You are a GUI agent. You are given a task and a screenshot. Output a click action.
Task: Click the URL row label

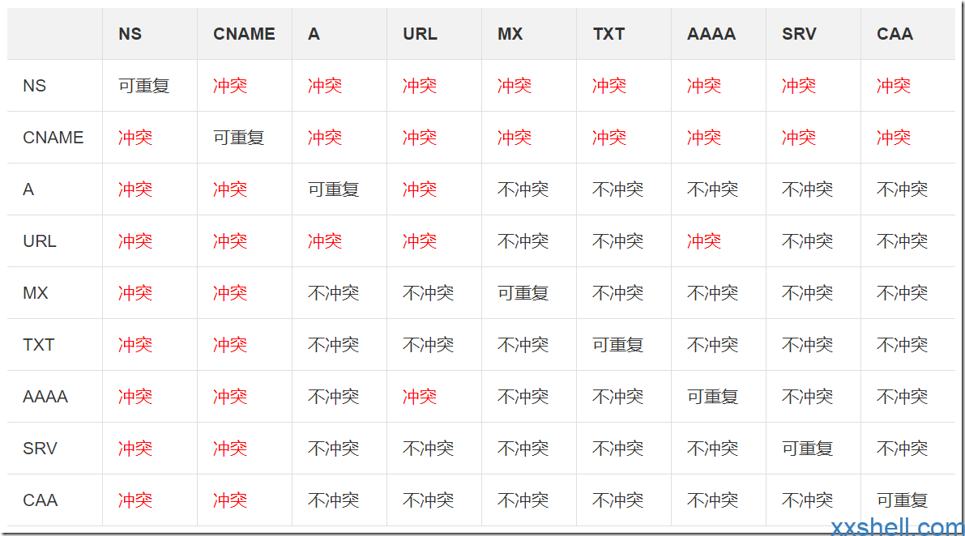pos(40,241)
